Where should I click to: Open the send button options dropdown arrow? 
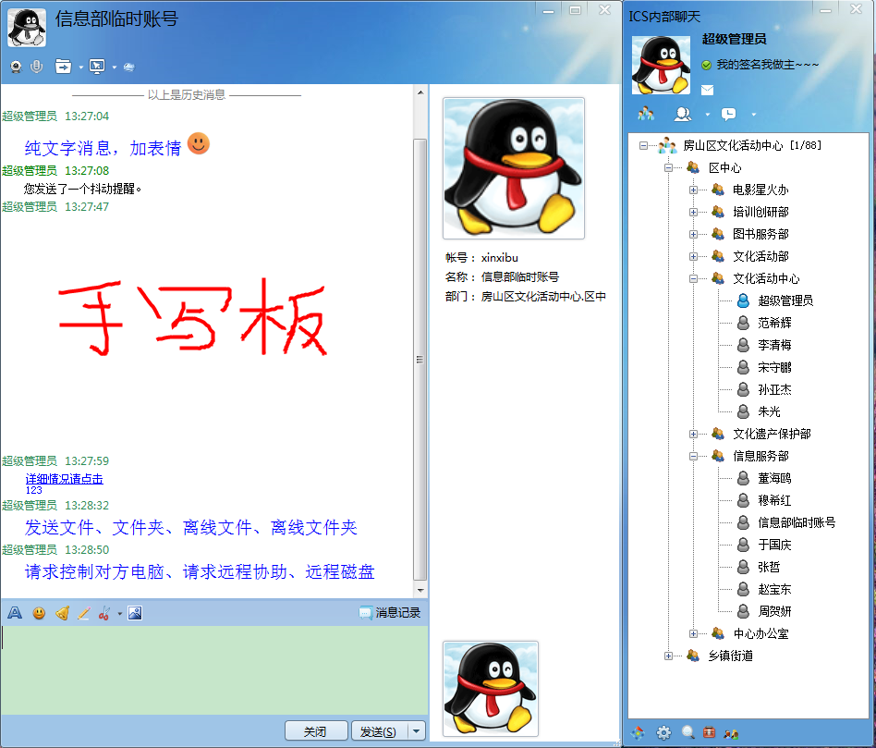click(x=416, y=731)
